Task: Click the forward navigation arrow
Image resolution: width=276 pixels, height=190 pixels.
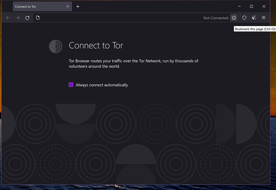Action: point(18,18)
